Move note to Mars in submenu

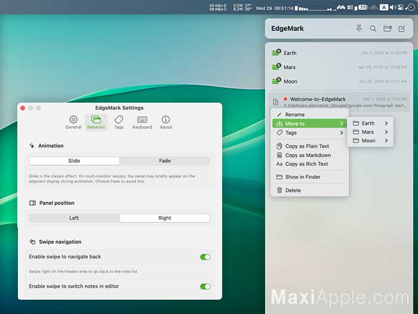[x=370, y=132]
